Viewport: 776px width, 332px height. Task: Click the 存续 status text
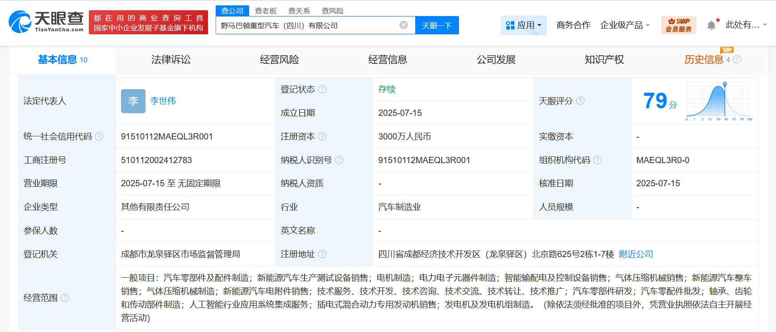click(x=387, y=89)
